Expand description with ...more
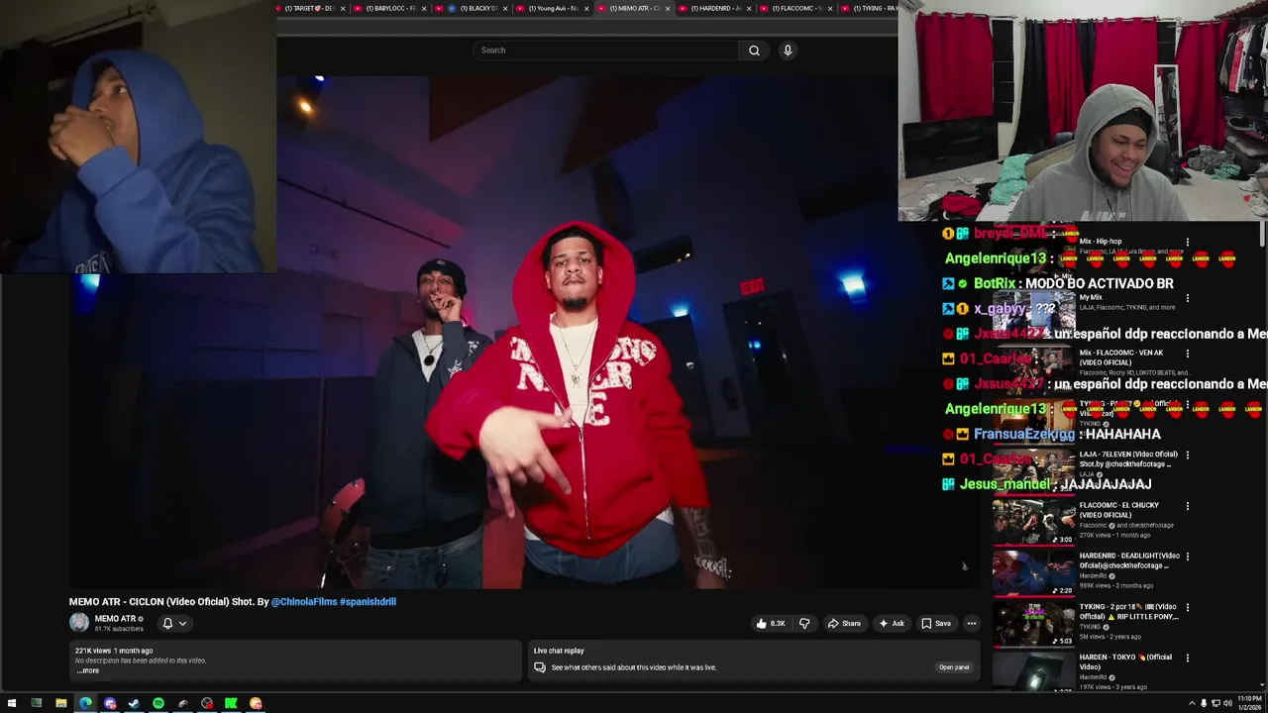The image size is (1268, 713). coord(88,670)
